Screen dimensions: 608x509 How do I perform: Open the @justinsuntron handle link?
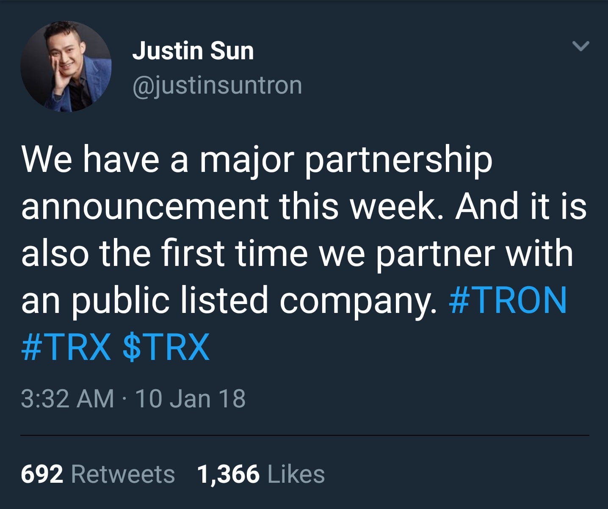(x=217, y=86)
